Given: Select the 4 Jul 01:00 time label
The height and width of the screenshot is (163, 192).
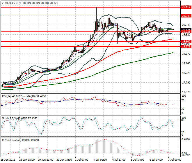Looking at the screenshot, I should click(100, 160).
